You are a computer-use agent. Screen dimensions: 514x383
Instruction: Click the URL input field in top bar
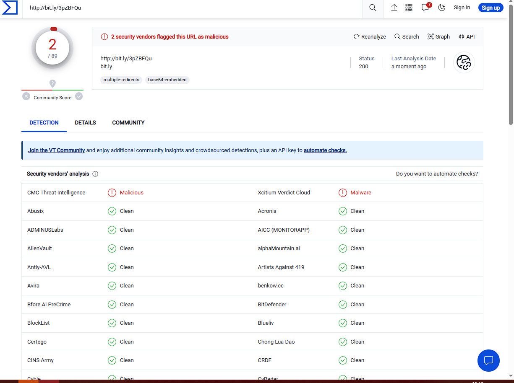coord(192,8)
